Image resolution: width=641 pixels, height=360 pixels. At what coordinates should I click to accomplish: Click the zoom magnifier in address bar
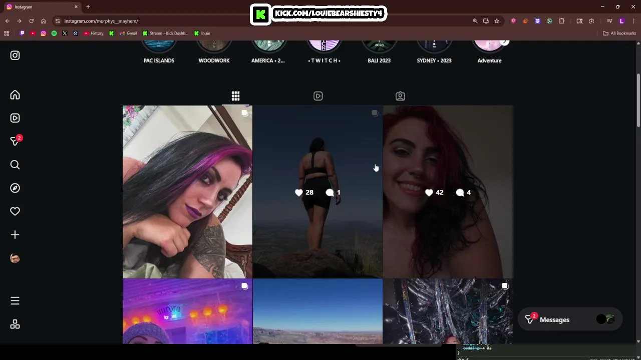tap(475, 21)
